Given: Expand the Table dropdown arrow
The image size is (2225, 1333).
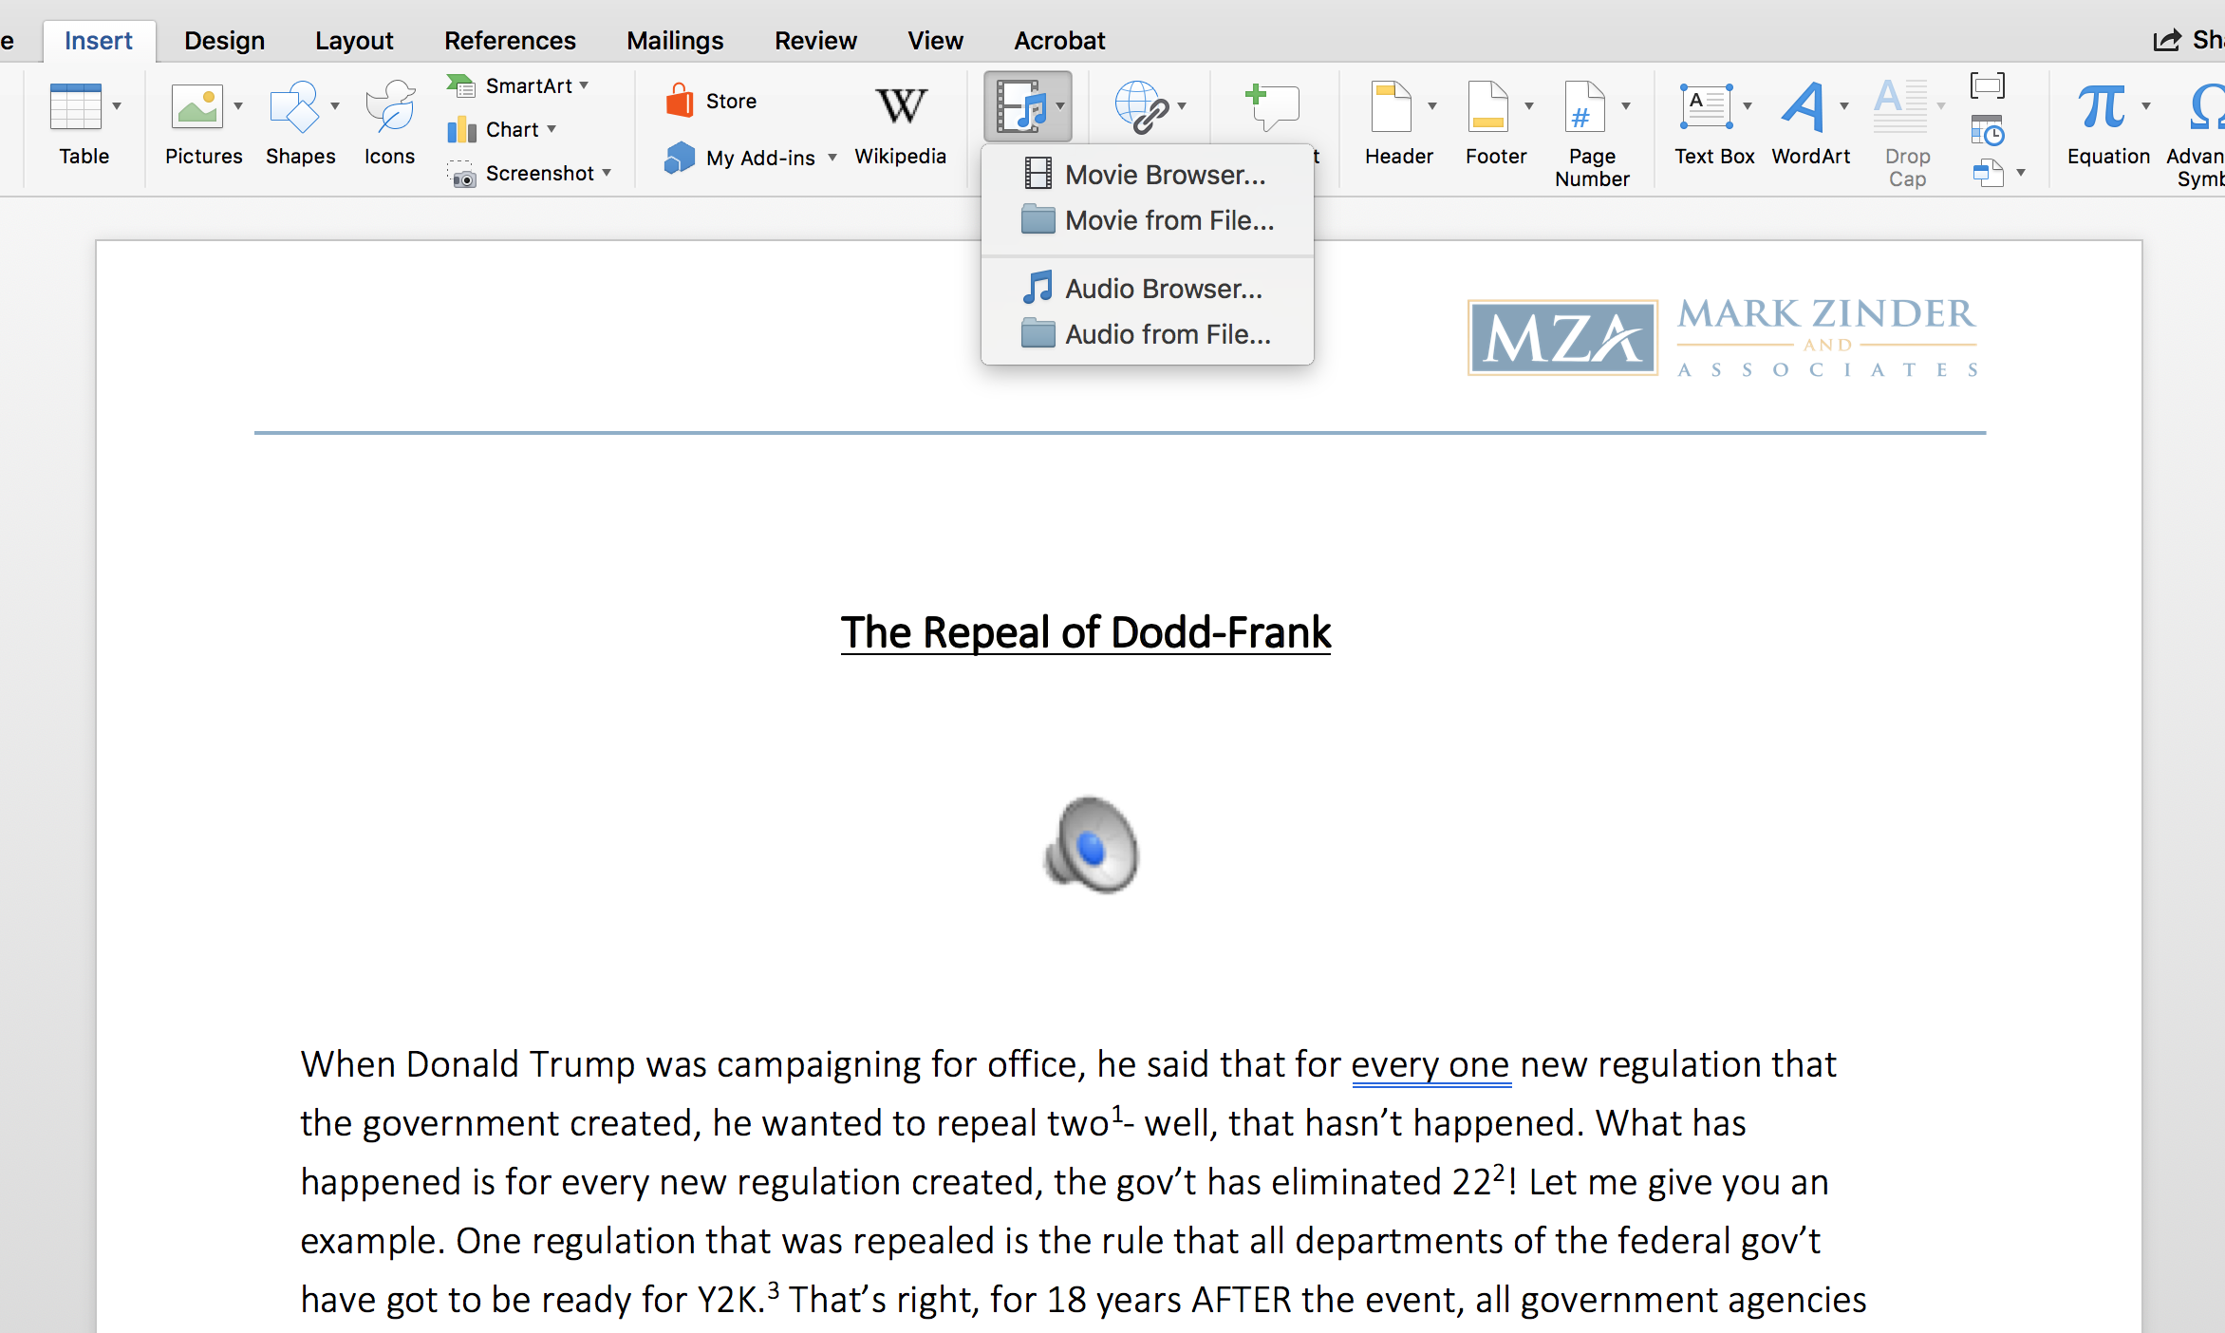Looking at the screenshot, I should point(117,105).
